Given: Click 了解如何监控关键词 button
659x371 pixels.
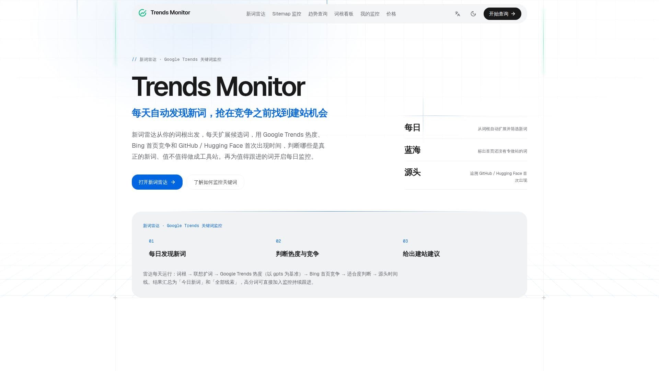Looking at the screenshot, I should pos(216,182).
